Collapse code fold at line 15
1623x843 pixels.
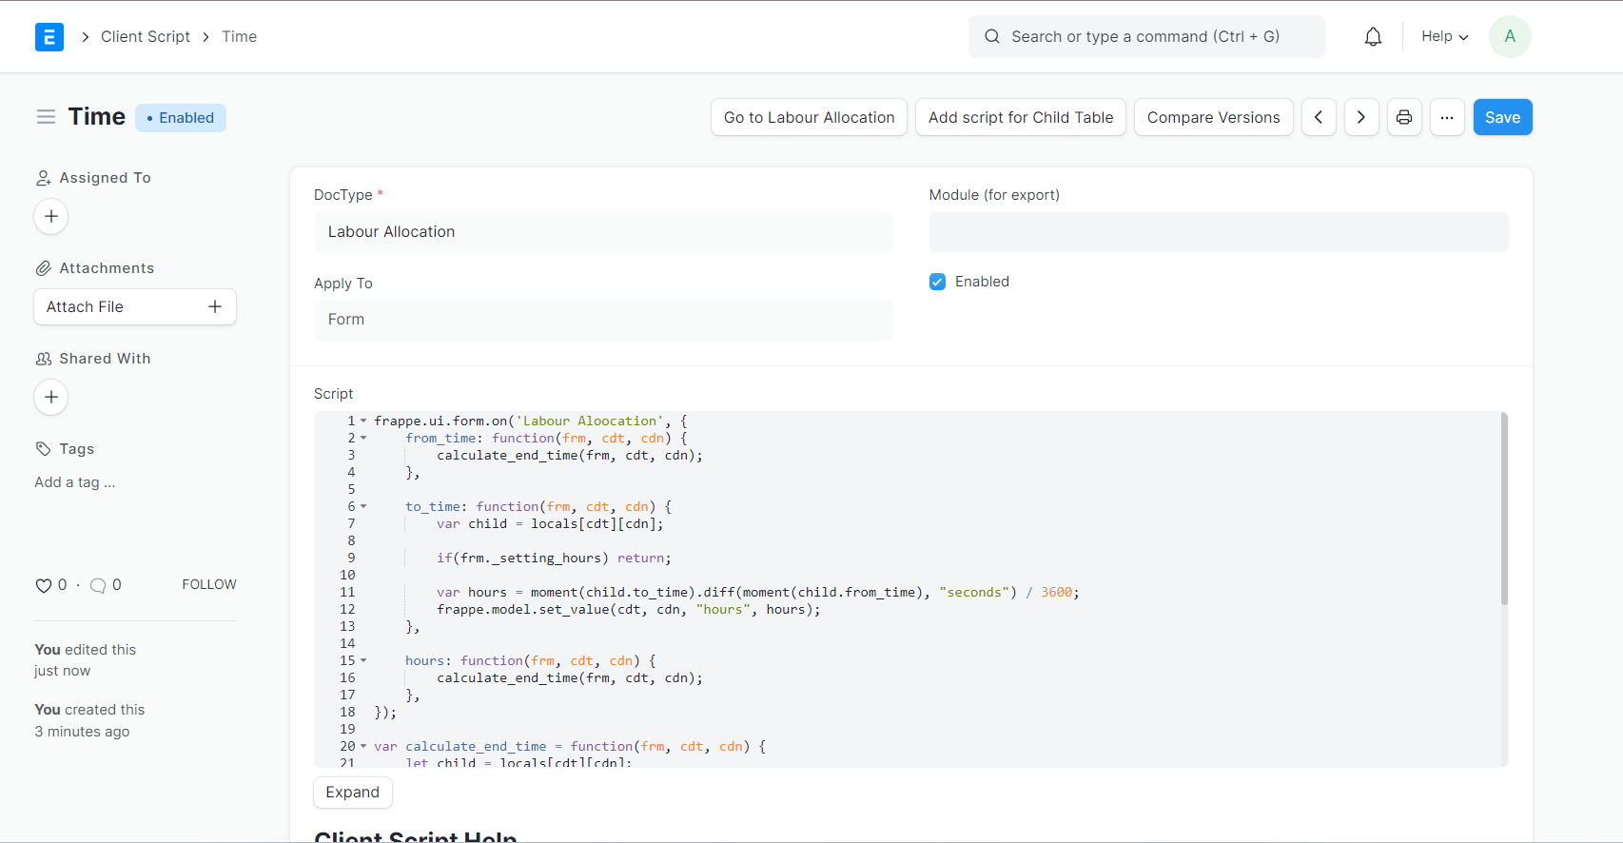pos(363,660)
